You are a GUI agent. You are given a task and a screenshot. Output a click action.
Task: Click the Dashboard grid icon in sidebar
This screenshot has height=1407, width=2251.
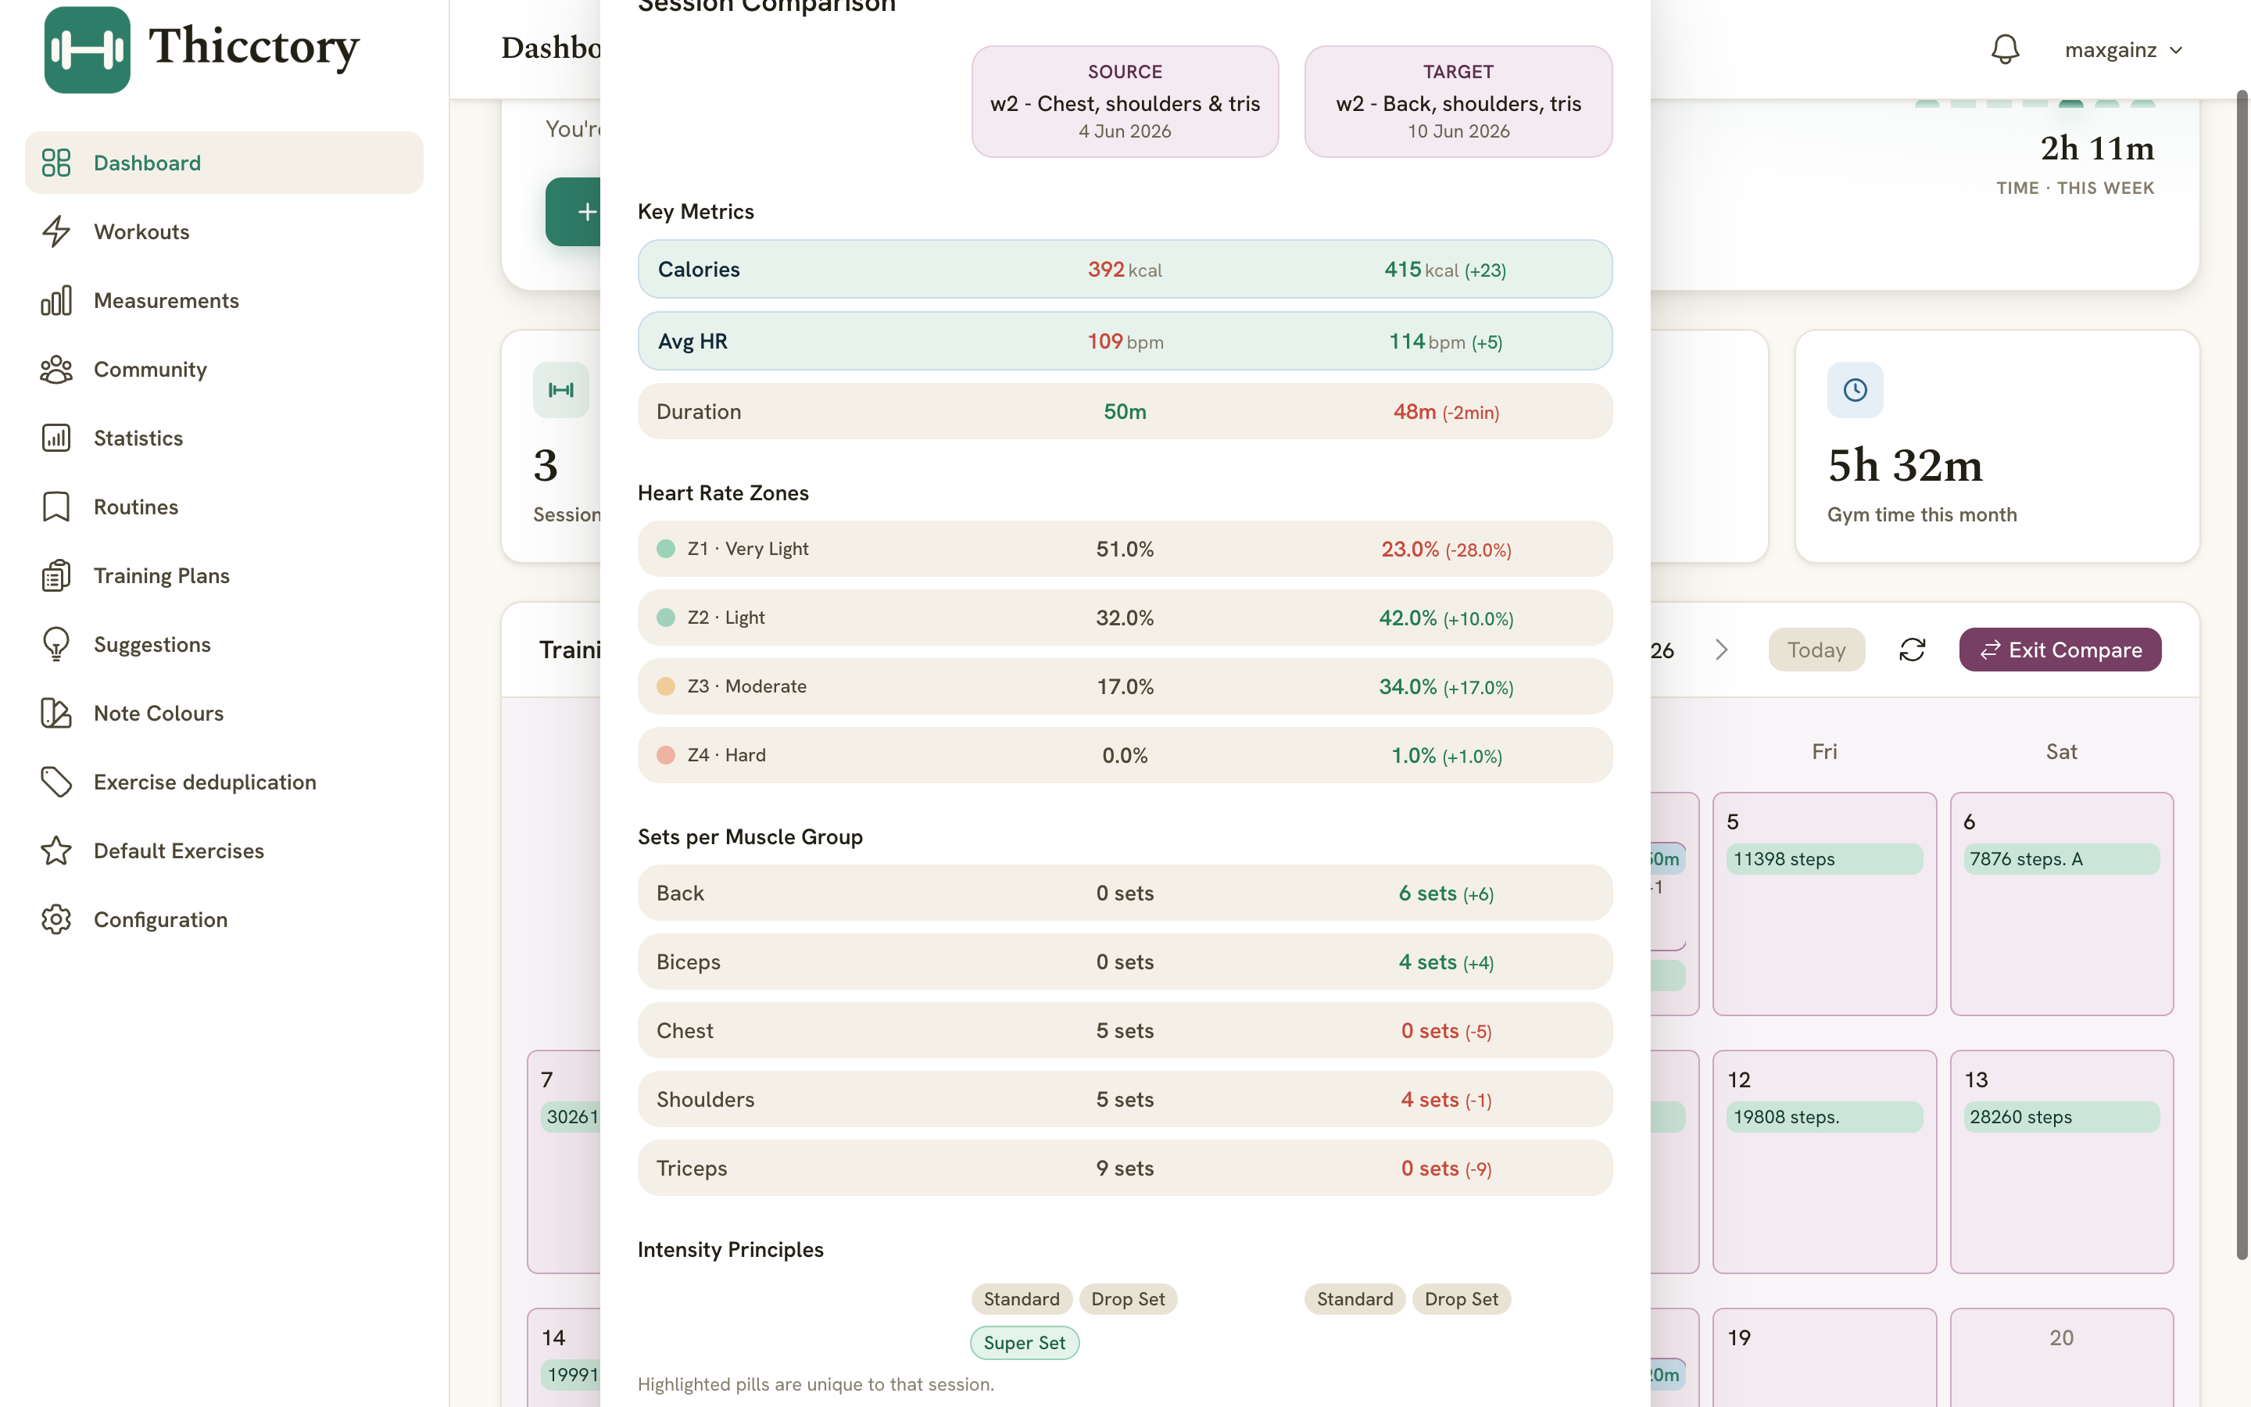[x=55, y=163]
